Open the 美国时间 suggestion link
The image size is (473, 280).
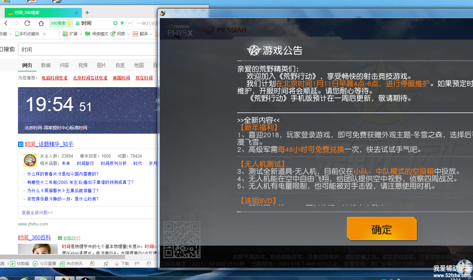tap(121, 78)
